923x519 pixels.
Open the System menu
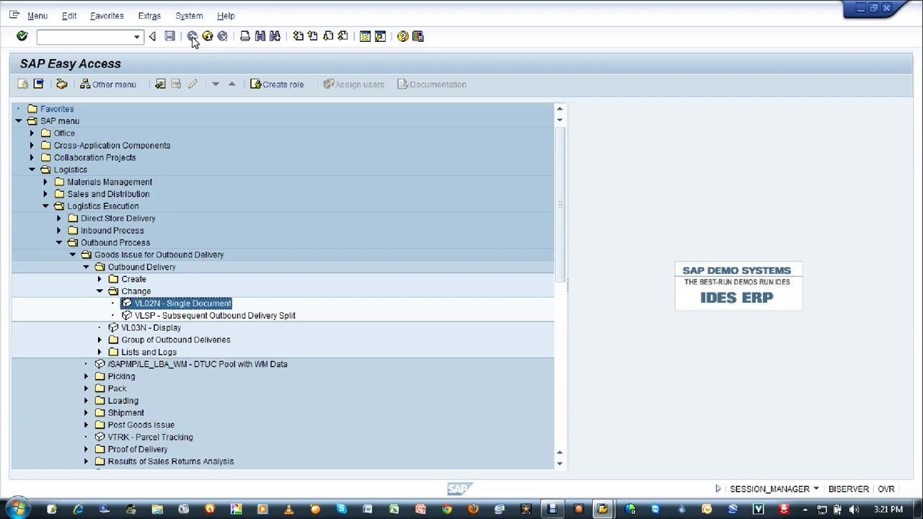(189, 15)
